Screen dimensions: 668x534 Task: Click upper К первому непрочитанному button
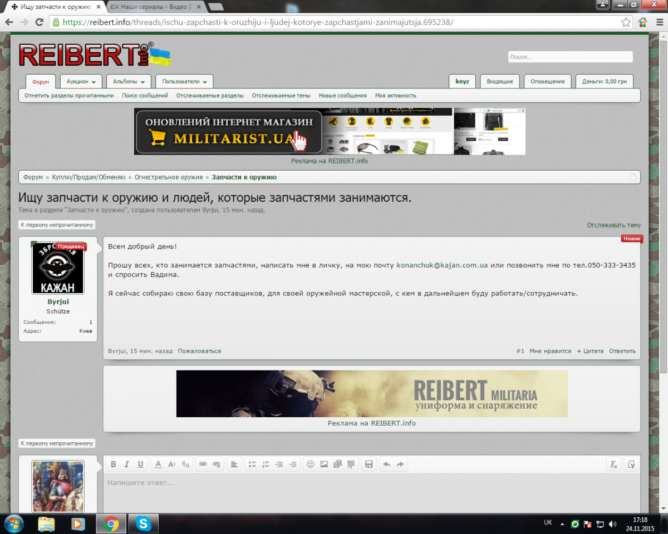pos(57,225)
